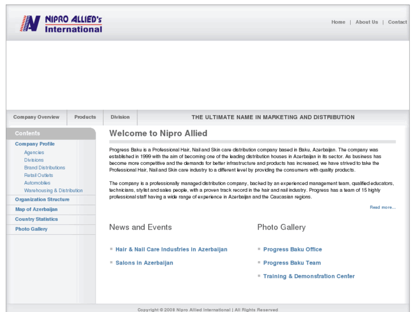This screenshot has height=312, width=416.
Task: Open Progress Baku Office gallery link
Action: 292,250
